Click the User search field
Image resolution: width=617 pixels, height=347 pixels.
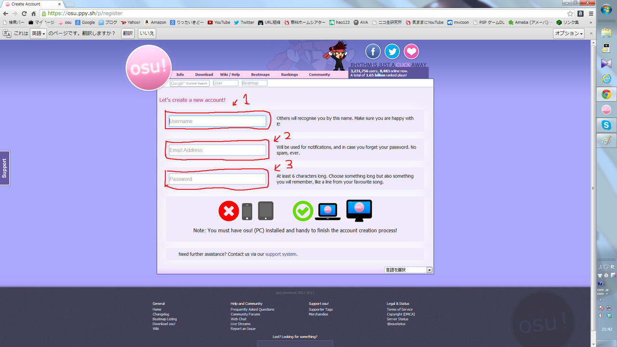tap(226, 83)
